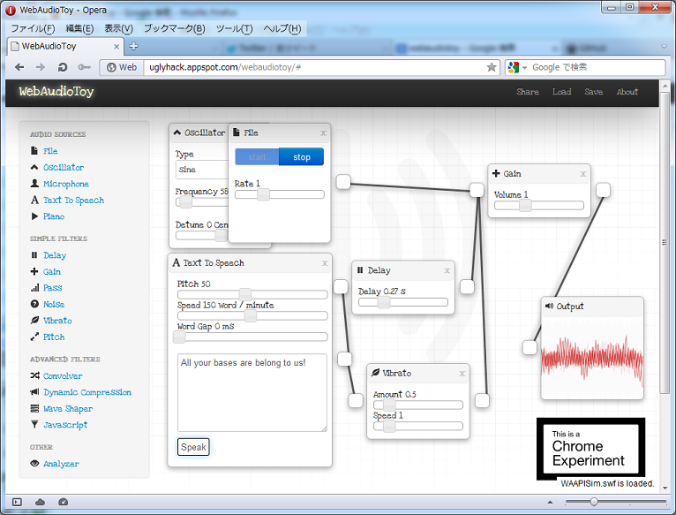Click the Delay time slider handle
The image size is (676, 515).
383,302
